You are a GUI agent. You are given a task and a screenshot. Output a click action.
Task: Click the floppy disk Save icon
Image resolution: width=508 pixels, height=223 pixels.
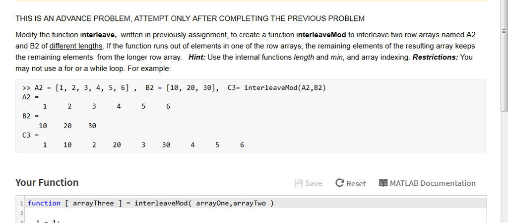tap(298, 183)
